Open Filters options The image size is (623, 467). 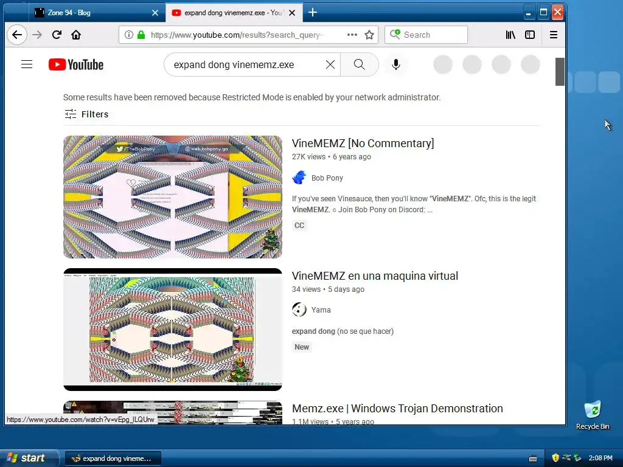click(x=86, y=114)
